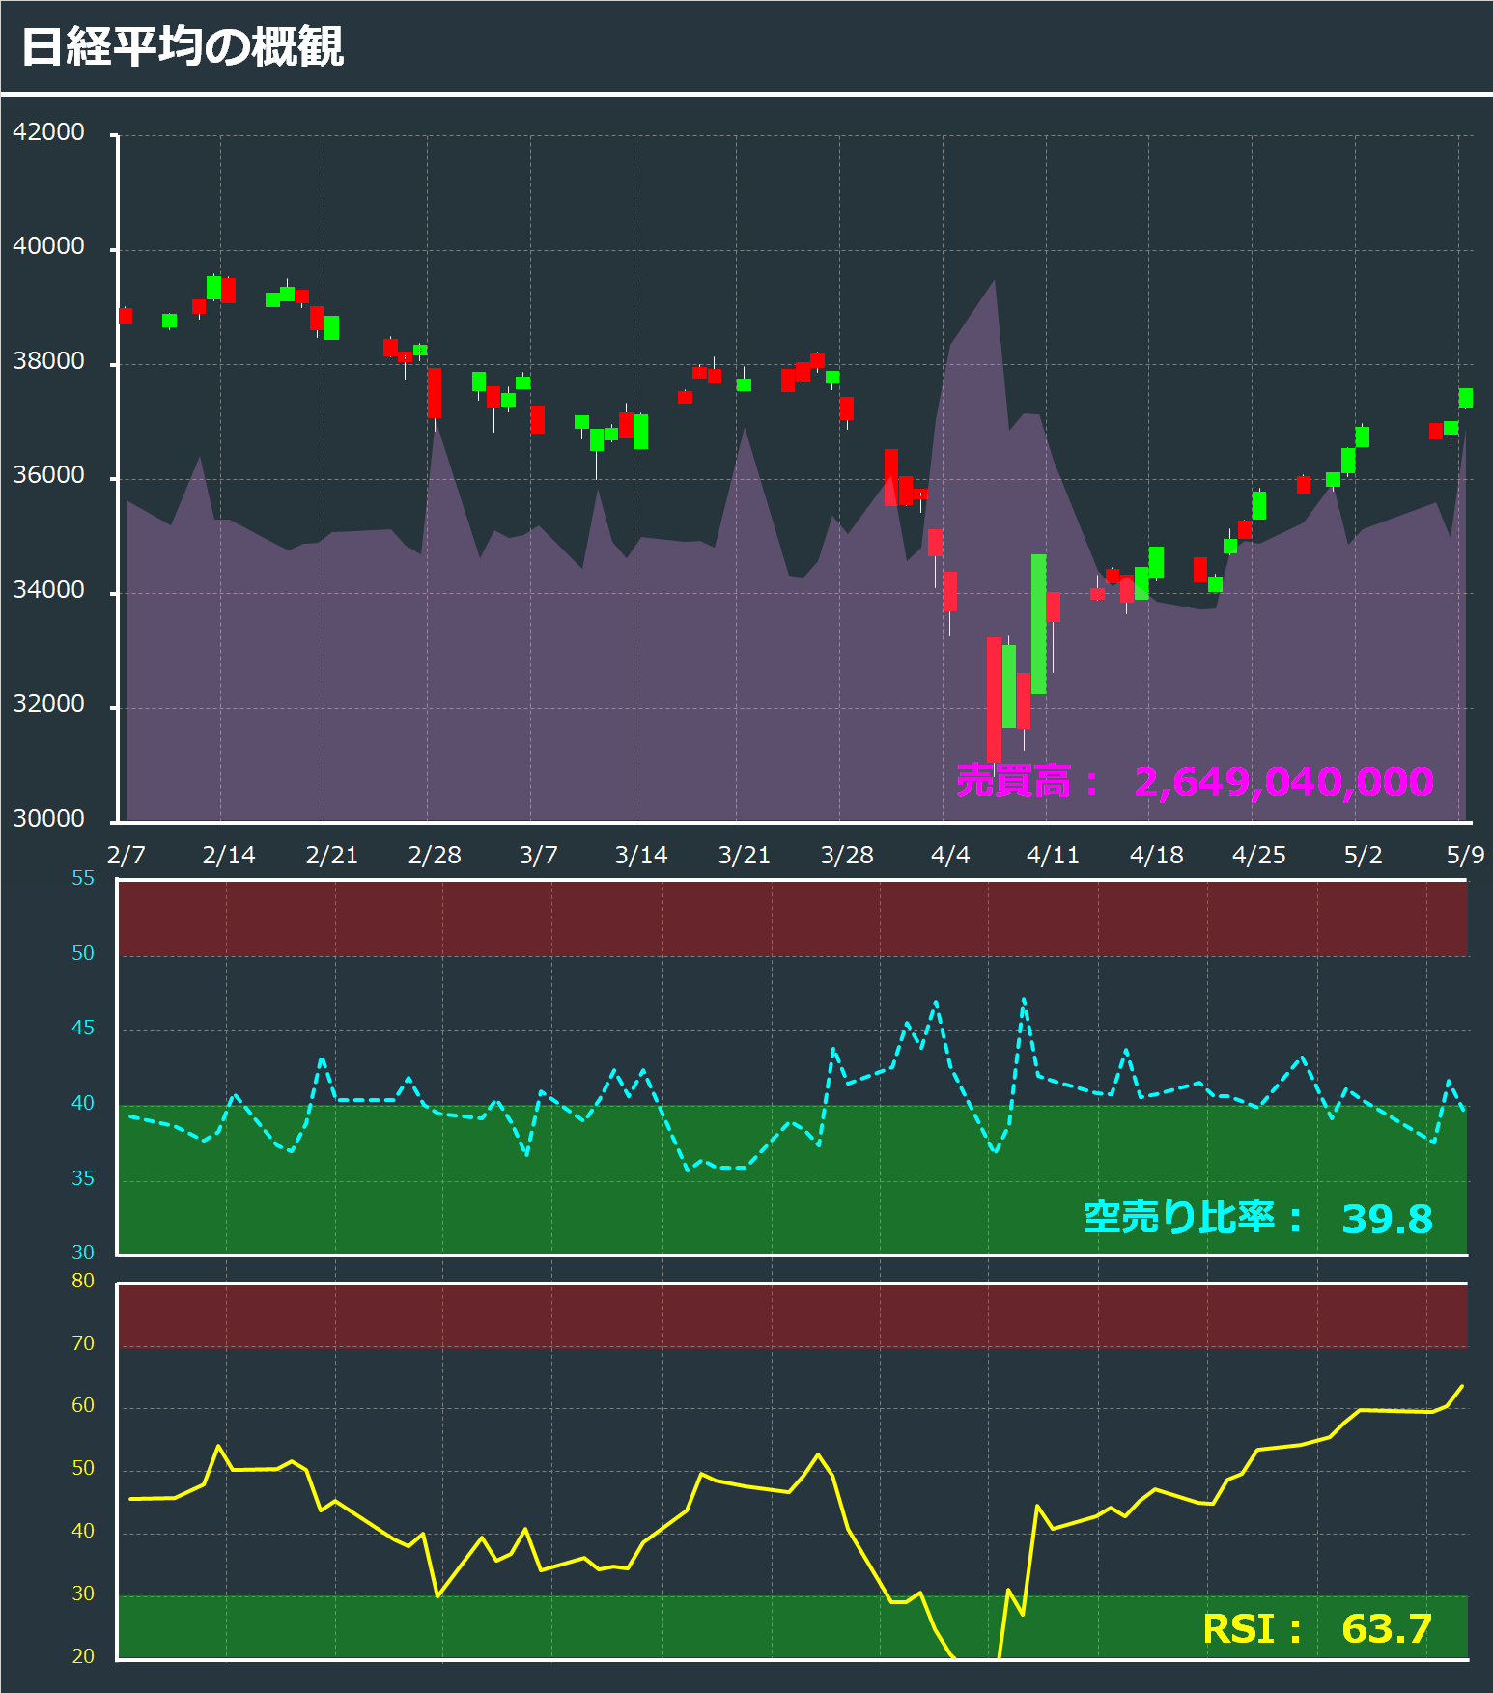This screenshot has height=1693, width=1493.
Task: Click the 2,649,040,000 volume value
Action: [1283, 781]
